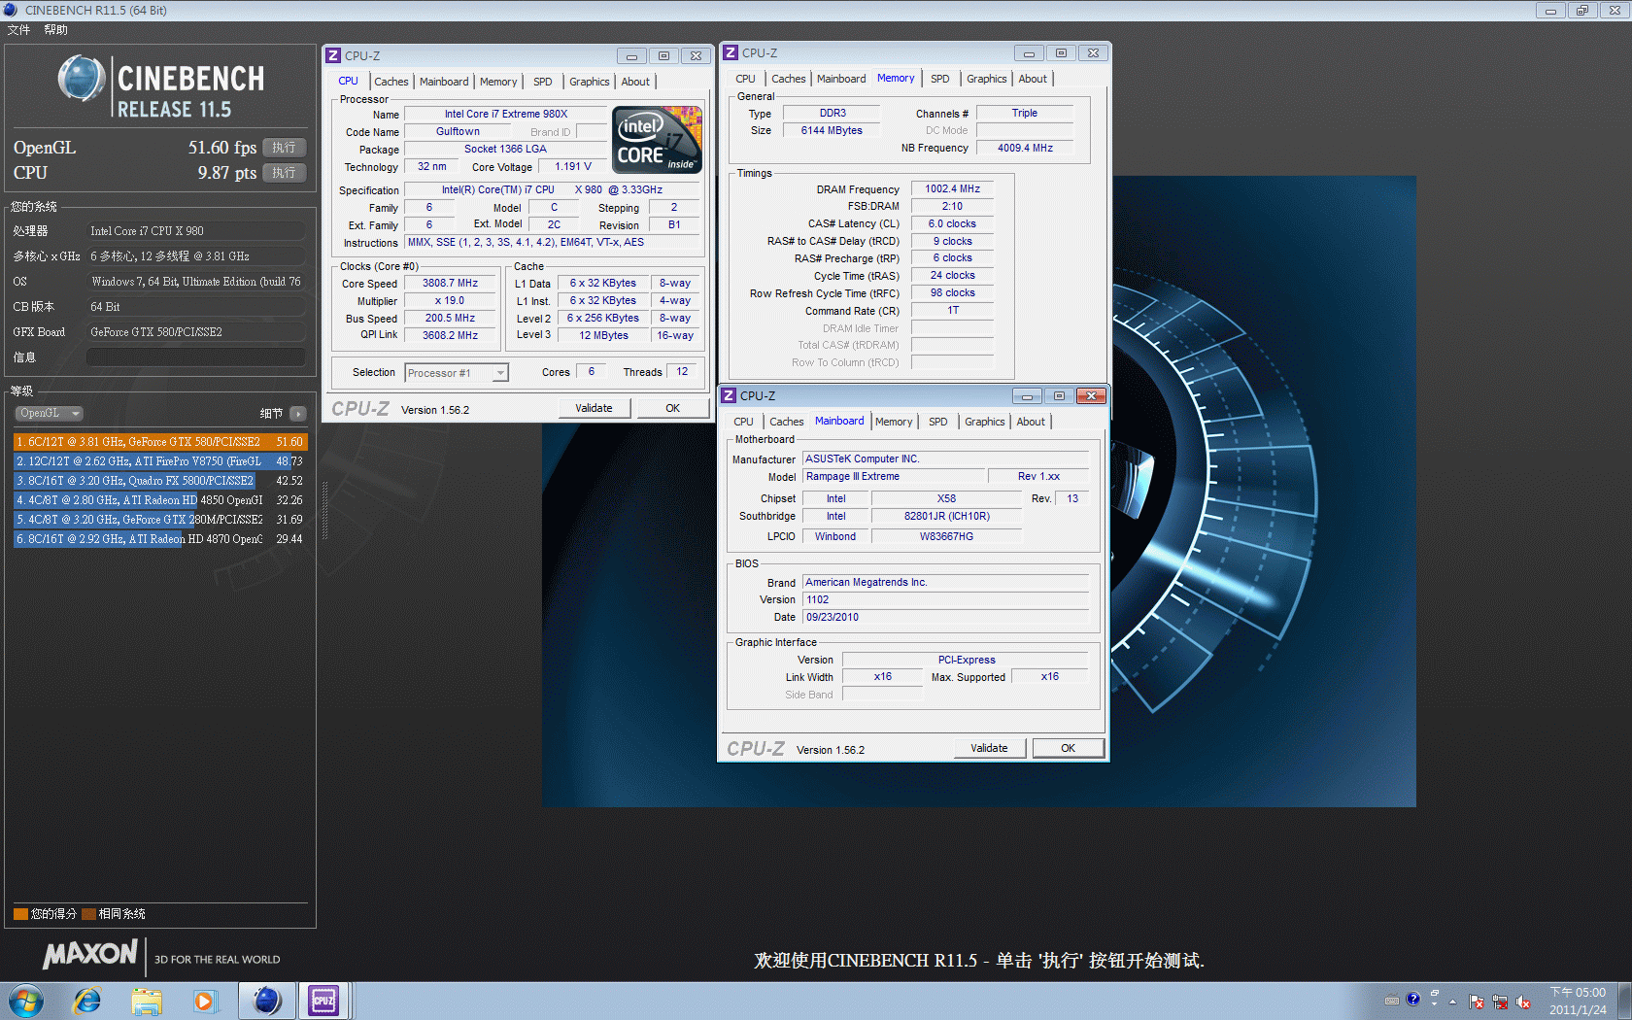Click the 您的得分 orange legend swatch
The width and height of the screenshot is (1632, 1020).
point(20,914)
